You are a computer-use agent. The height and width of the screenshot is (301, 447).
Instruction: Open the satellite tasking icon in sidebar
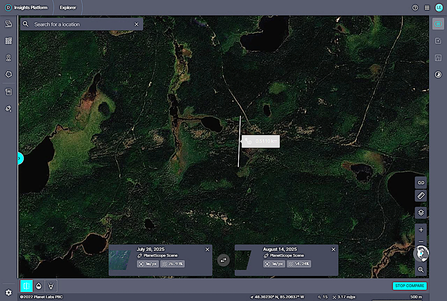coord(9,108)
